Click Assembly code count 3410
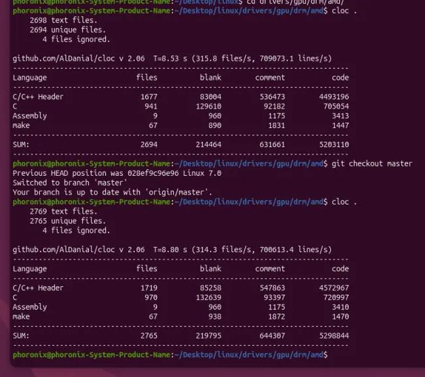The height and width of the screenshot is (377, 425). tap(341, 307)
